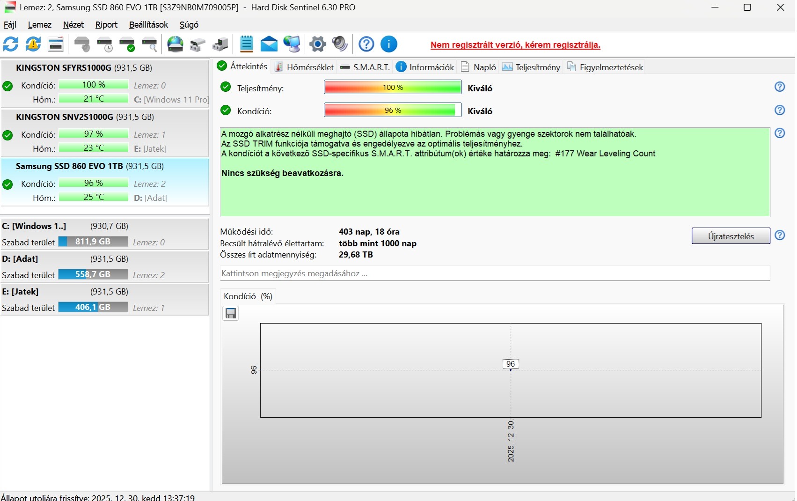Switch to the Teljesítmény tab
797x501 pixels.
(531, 67)
